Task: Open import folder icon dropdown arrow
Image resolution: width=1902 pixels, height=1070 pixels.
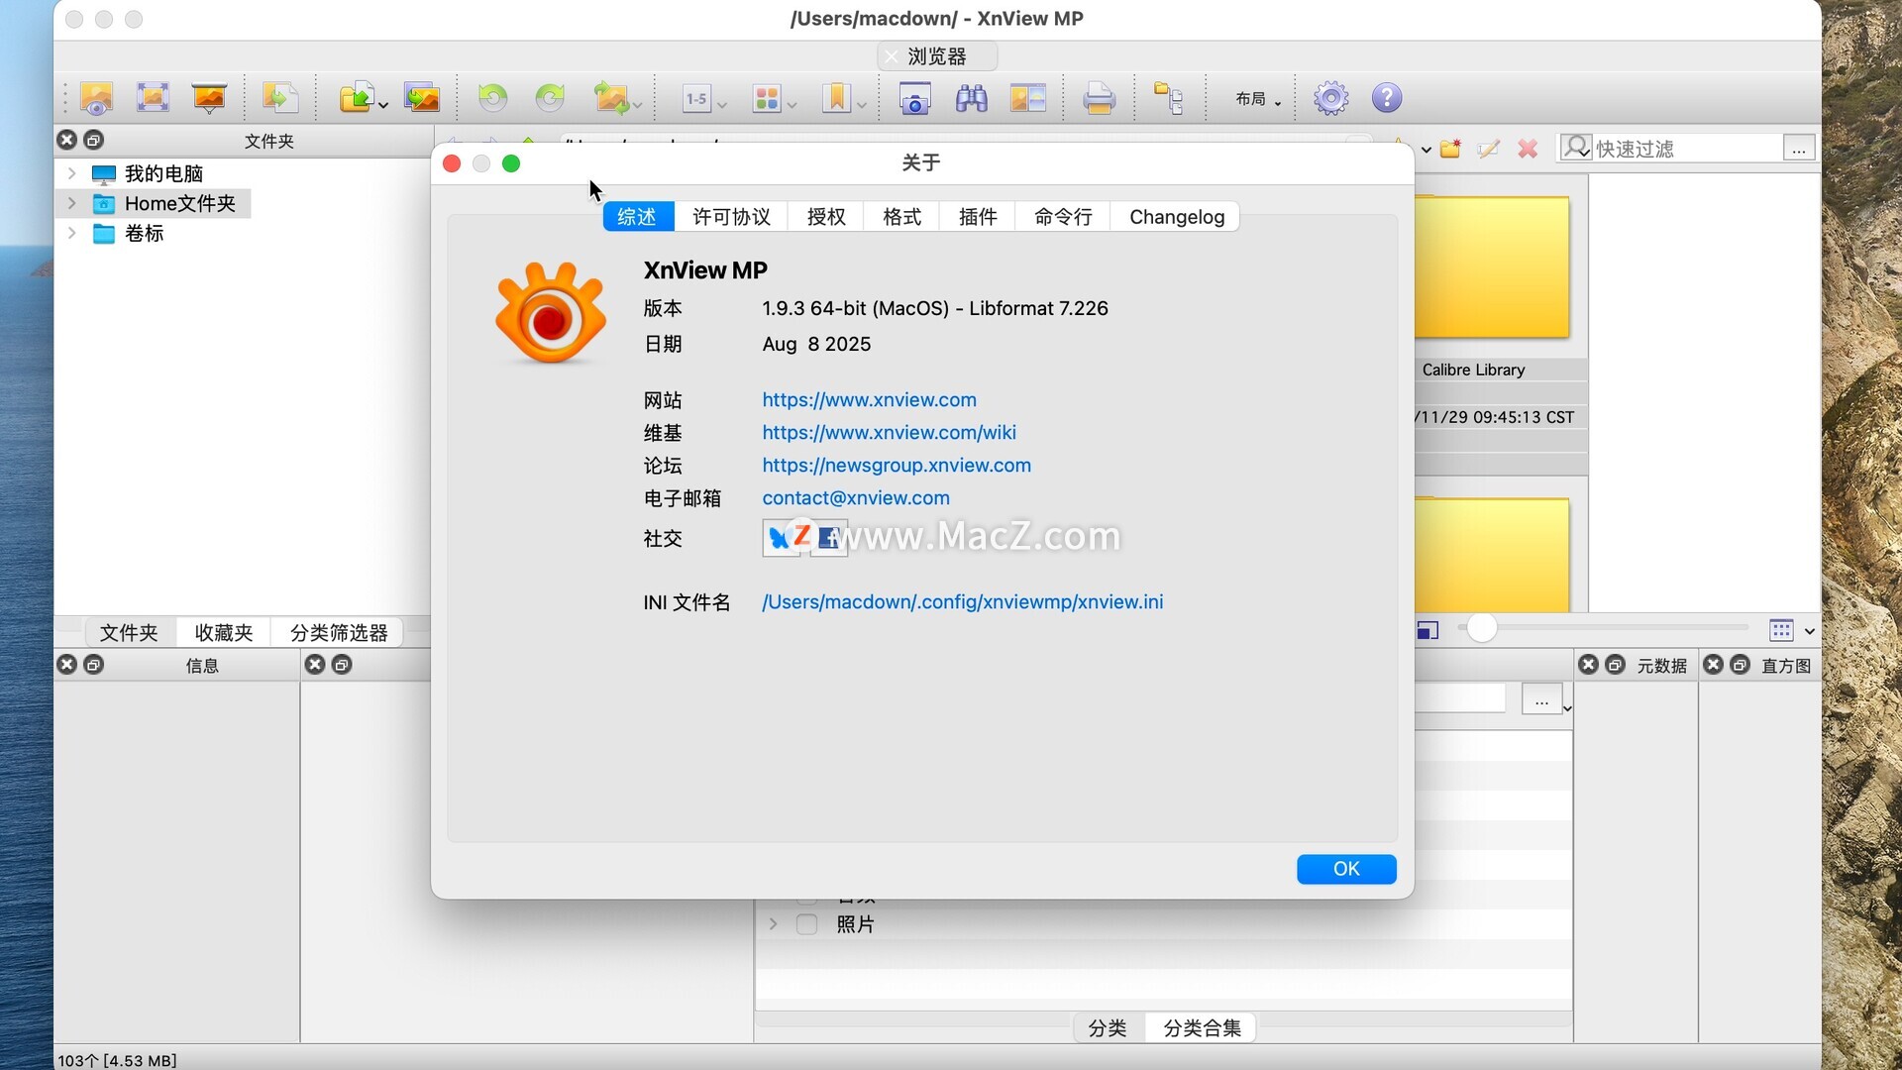Action: [x=382, y=104]
